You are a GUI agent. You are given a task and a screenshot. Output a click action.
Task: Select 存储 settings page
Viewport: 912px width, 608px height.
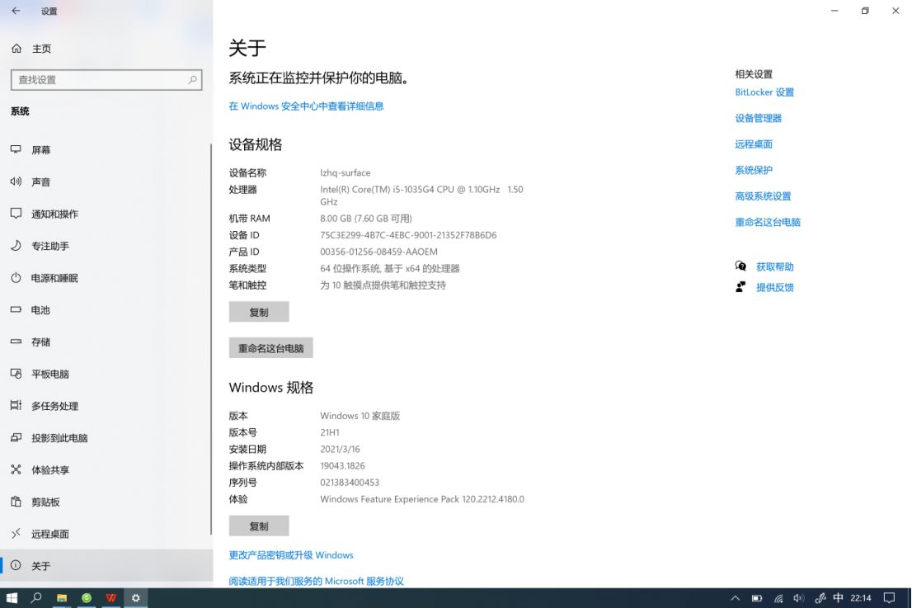106,342
